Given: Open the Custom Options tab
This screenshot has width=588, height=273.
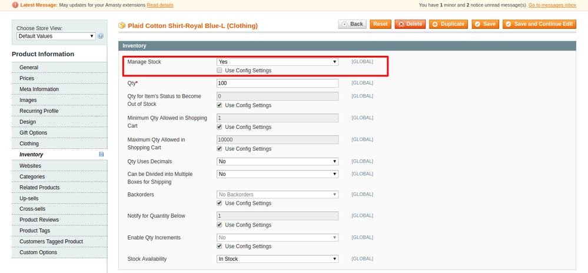Looking at the screenshot, I should tap(38, 252).
